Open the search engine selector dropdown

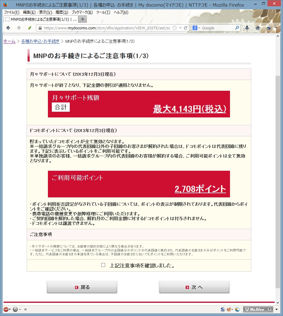[199, 28]
